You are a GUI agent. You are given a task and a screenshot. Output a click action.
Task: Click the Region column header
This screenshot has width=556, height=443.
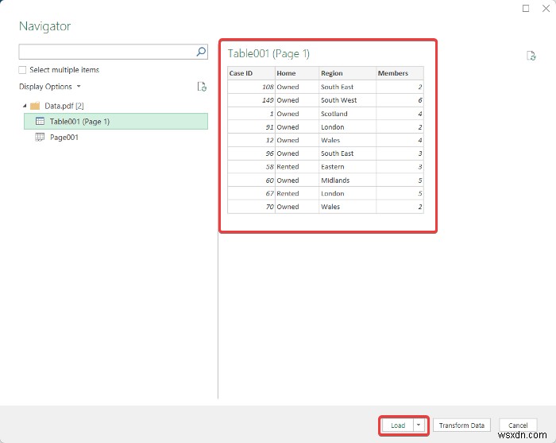(348, 73)
